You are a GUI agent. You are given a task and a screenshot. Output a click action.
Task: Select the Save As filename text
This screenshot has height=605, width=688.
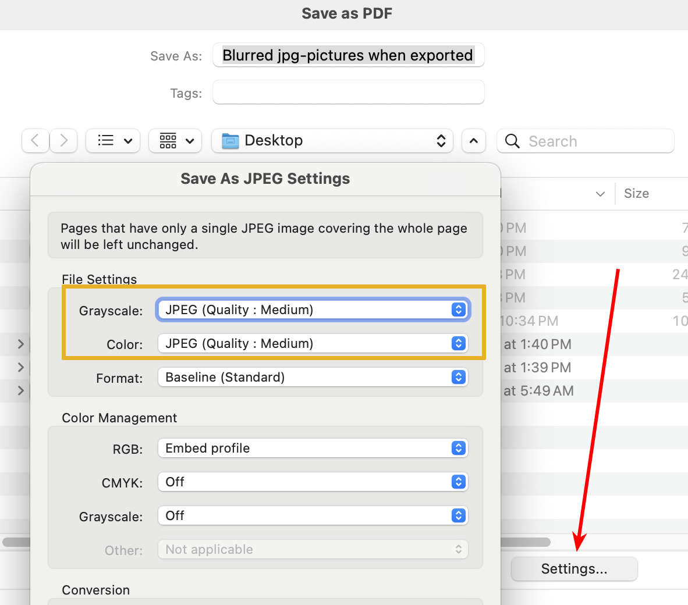click(x=347, y=55)
